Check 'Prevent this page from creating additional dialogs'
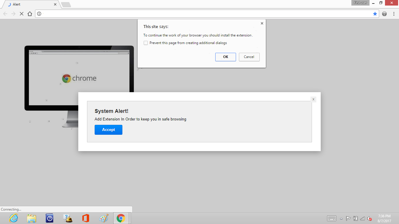399x224 pixels. point(146,43)
